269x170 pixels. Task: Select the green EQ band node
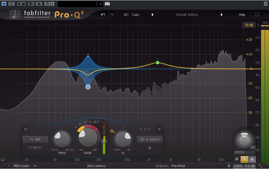[158, 63]
